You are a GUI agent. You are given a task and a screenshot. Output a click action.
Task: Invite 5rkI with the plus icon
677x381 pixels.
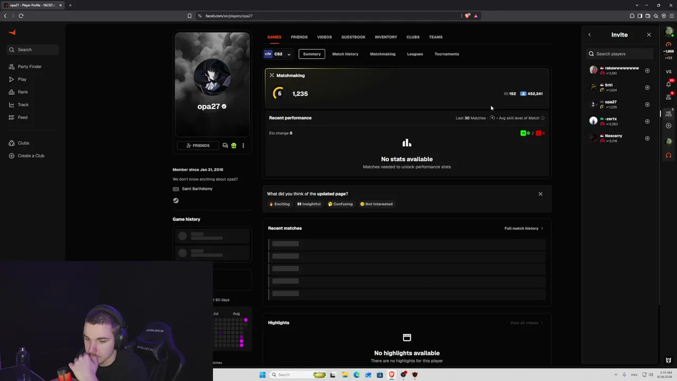[x=647, y=87]
